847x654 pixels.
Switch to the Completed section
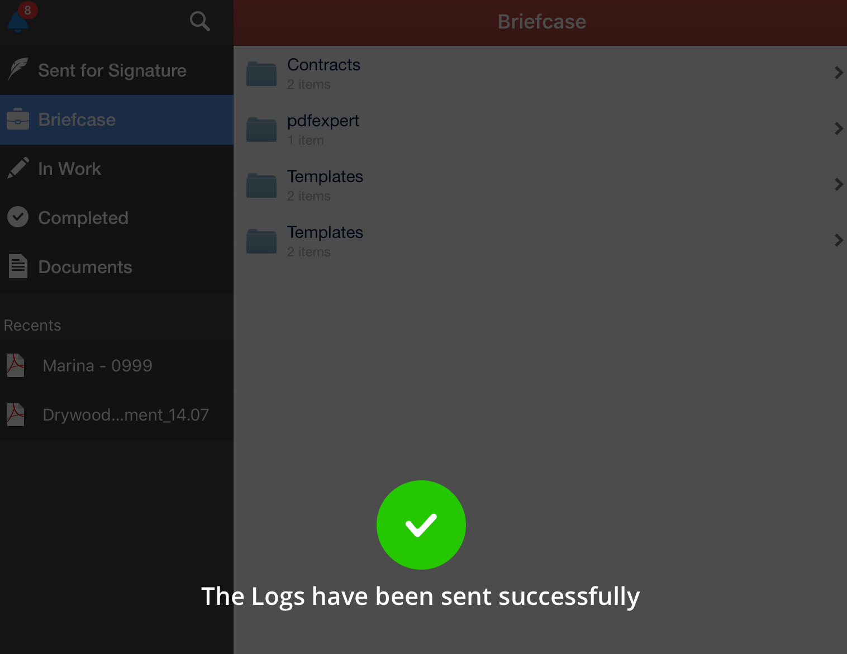point(83,218)
